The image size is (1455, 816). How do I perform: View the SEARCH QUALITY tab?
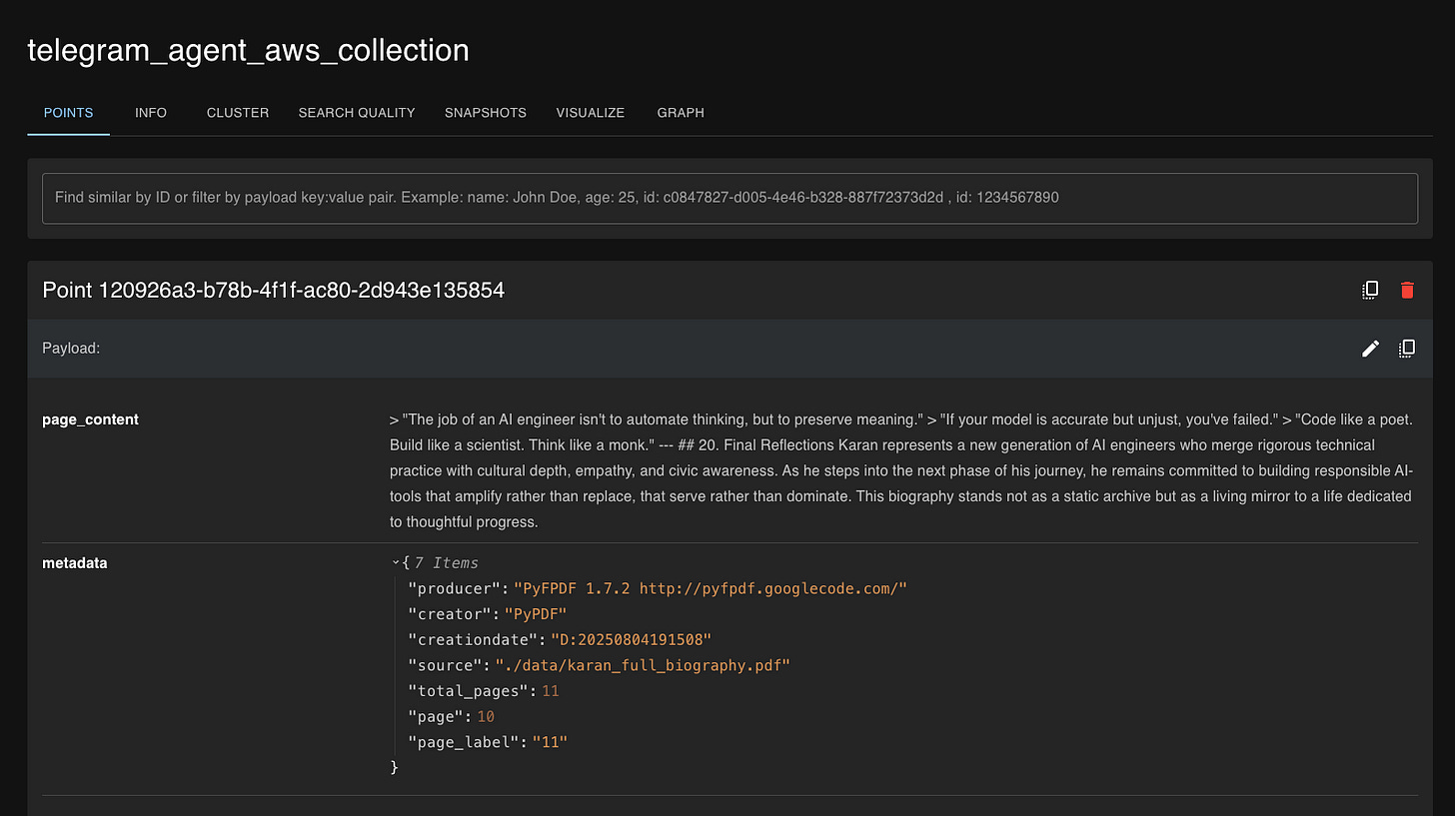pos(356,112)
